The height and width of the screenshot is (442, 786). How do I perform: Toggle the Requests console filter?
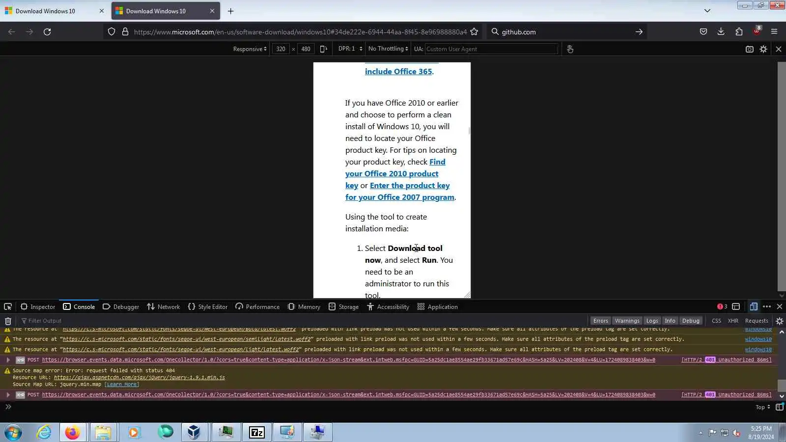click(x=757, y=321)
